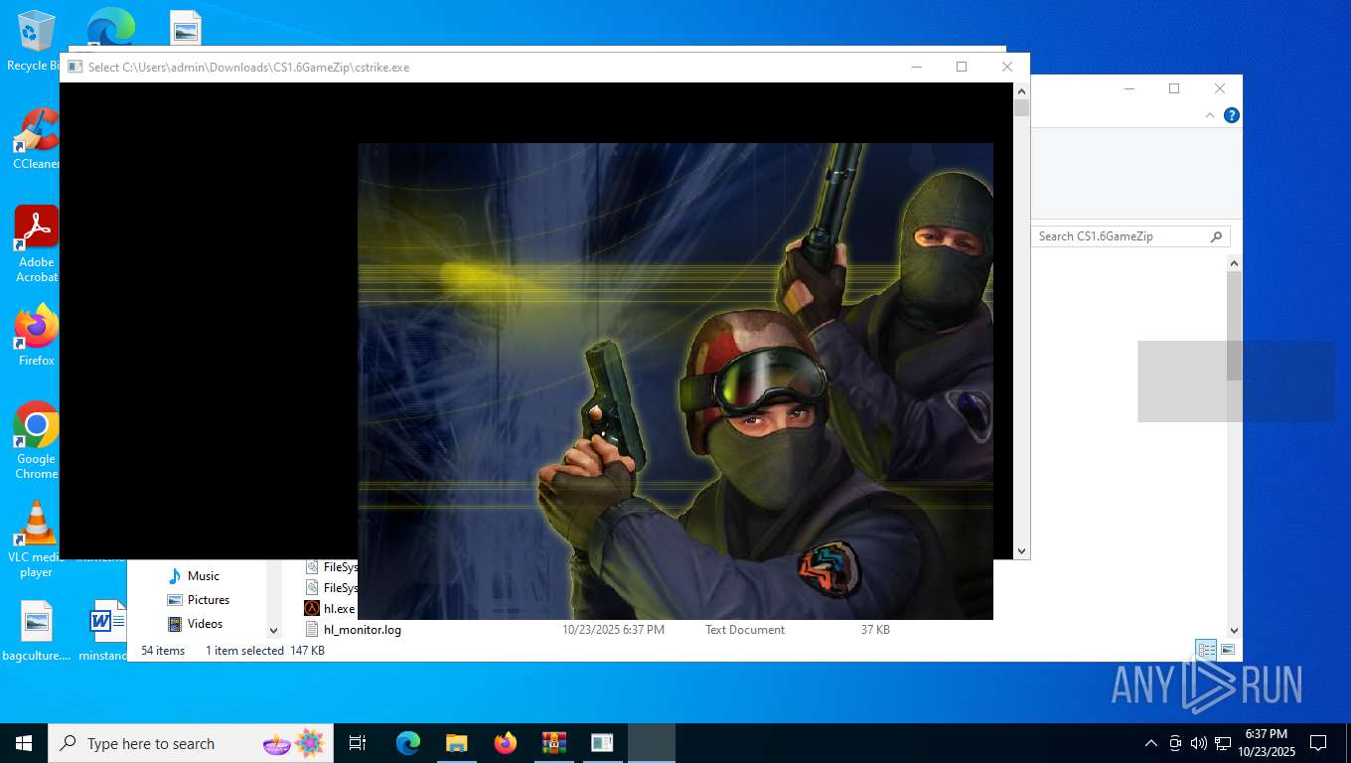Switch File Explorer to large icons view
The width and height of the screenshot is (1351, 763).
[1228, 650]
